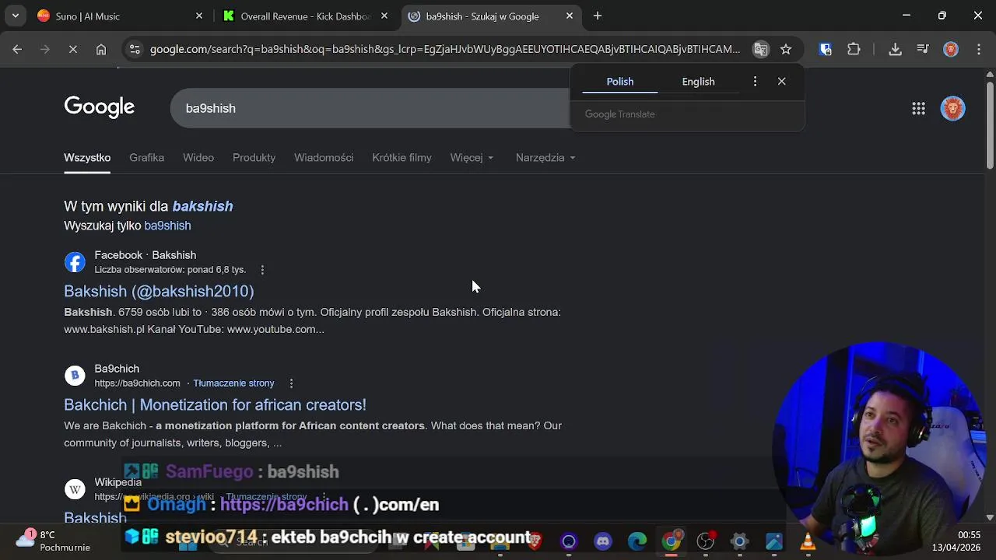Click the Google logo
The width and height of the screenshot is (996, 560).
99,107
